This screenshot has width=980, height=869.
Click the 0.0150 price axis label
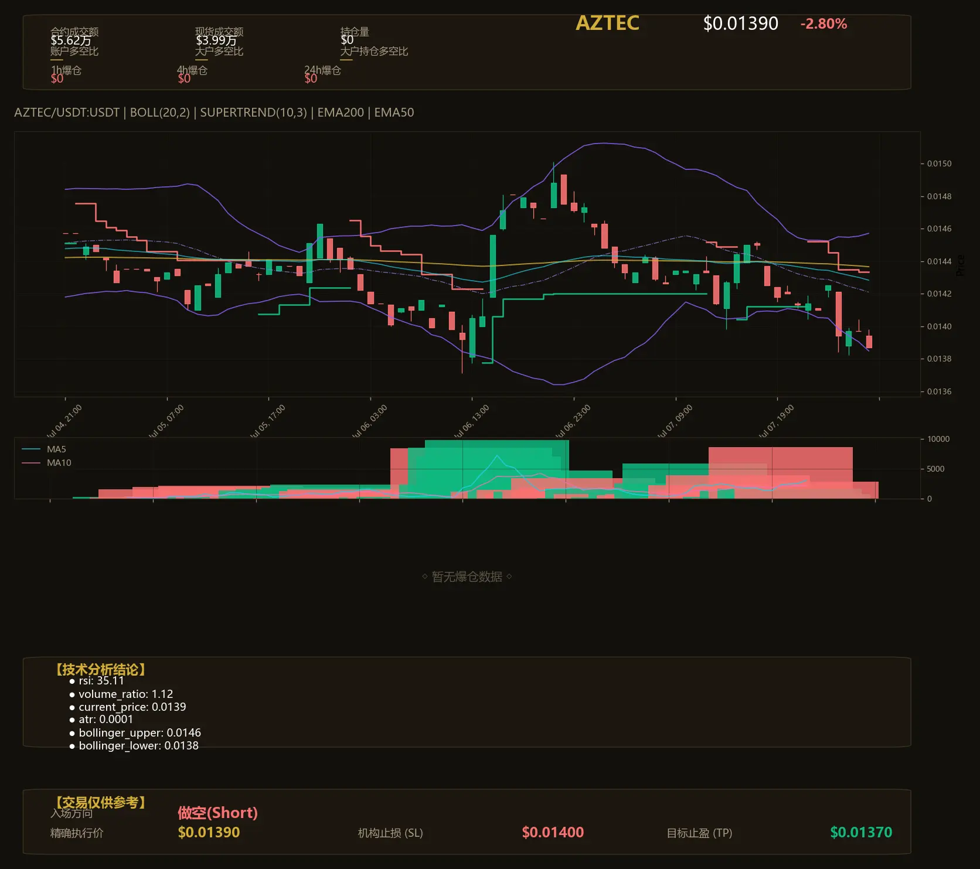(939, 163)
